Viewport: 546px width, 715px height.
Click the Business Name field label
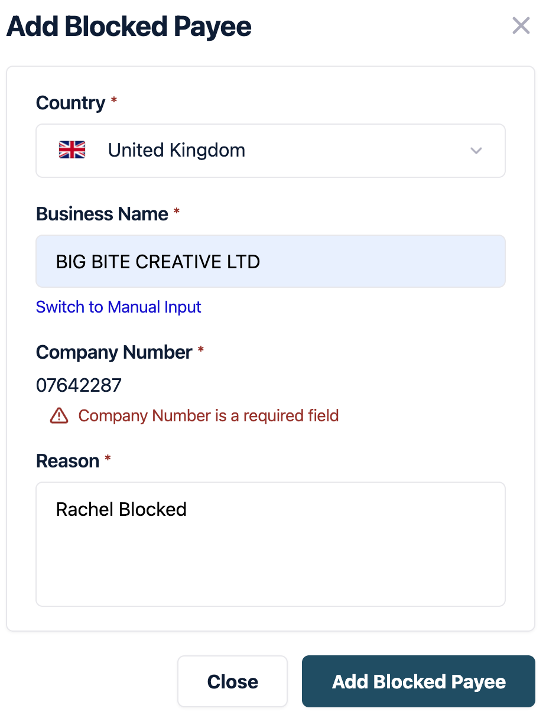click(x=102, y=214)
